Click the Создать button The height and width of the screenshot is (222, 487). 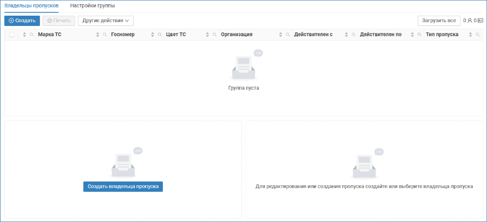click(22, 21)
